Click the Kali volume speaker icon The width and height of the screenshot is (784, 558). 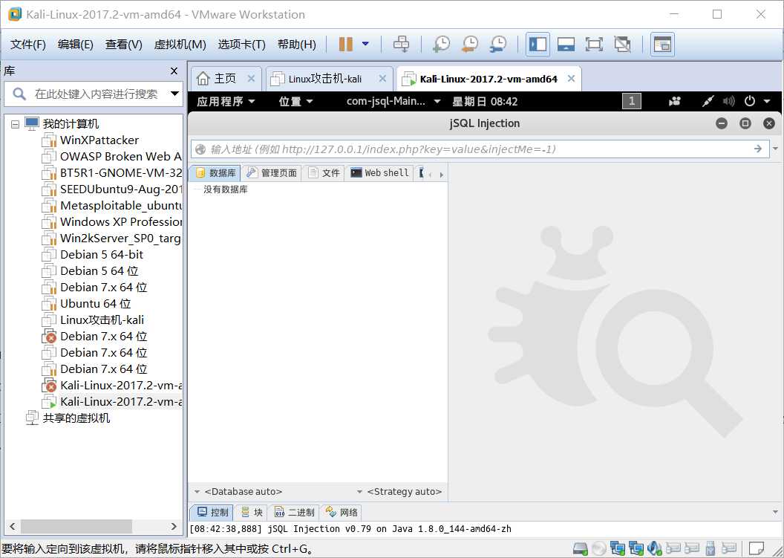(x=728, y=102)
